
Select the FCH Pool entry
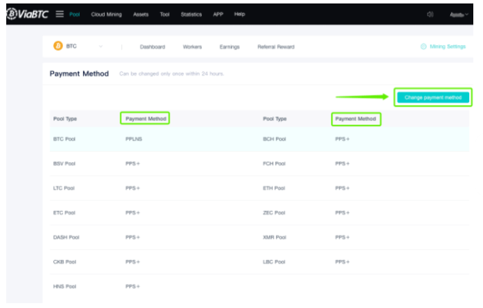pos(274,164)
